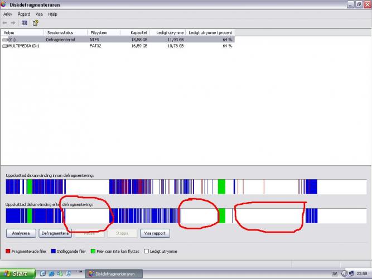Screen dimensions: 372x279
Task: Open the Arkiv menu
Action: click(8, 14)
